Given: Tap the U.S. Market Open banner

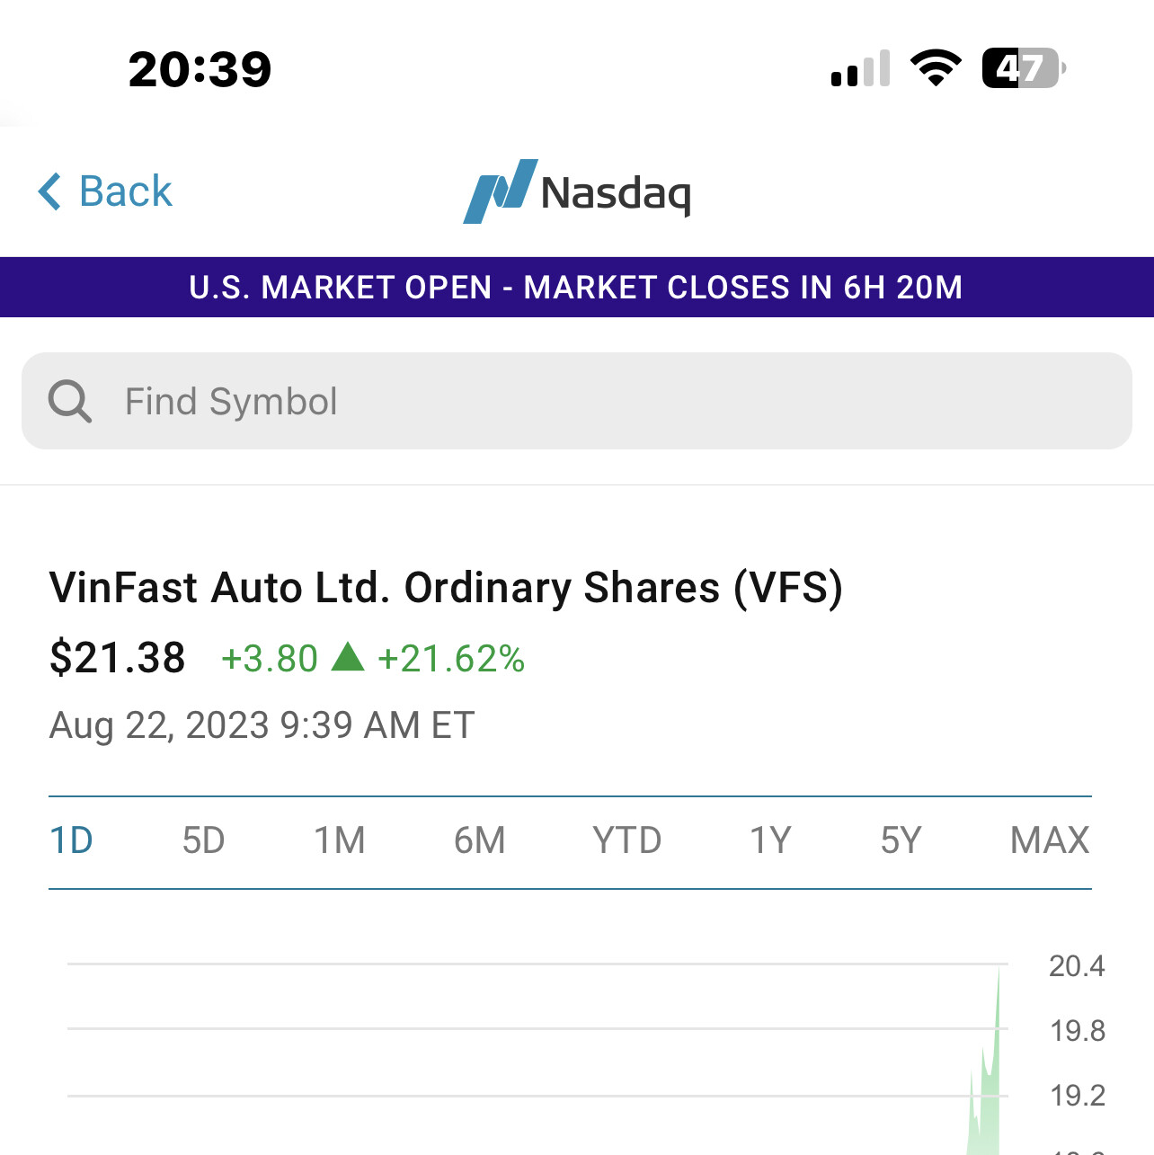Looking at the screenshot, I should (x=577, y=288).
